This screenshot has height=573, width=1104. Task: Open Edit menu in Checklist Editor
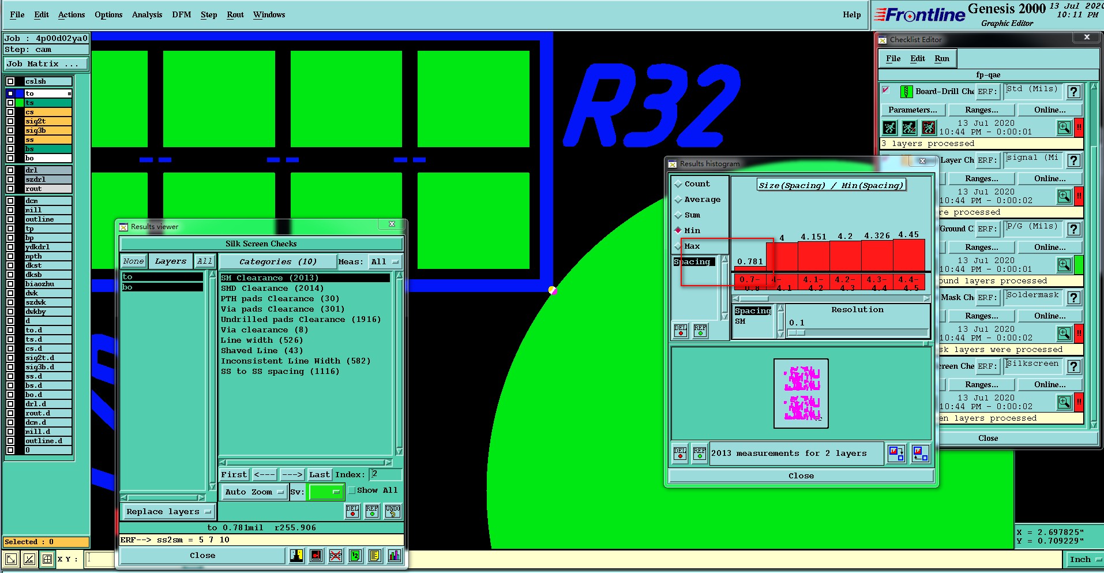pyautogui.click(x=918, y=59)
